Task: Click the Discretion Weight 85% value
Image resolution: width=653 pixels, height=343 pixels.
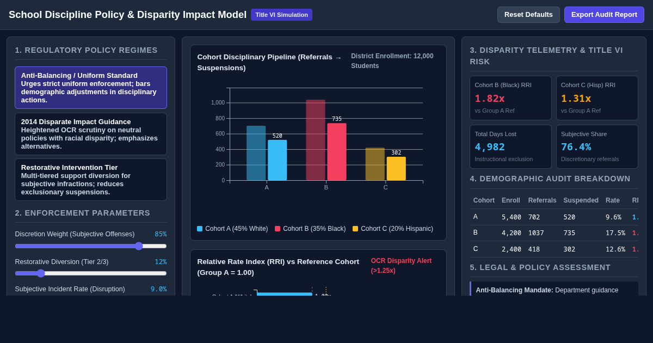Action: click(x=161, y=234)
